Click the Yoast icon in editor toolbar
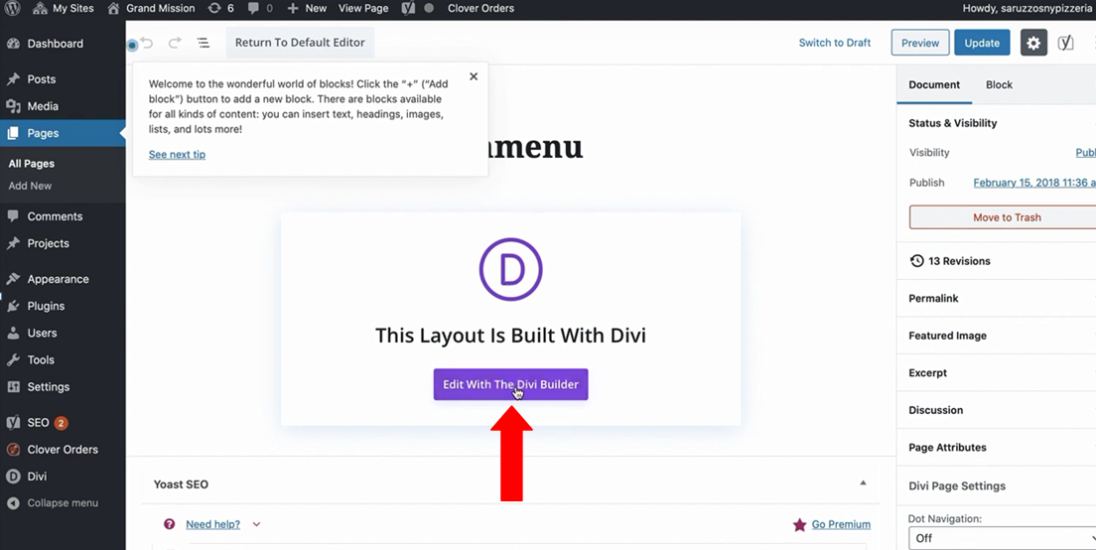The height and width of the screenshot is (550, 1096). 1066,43
